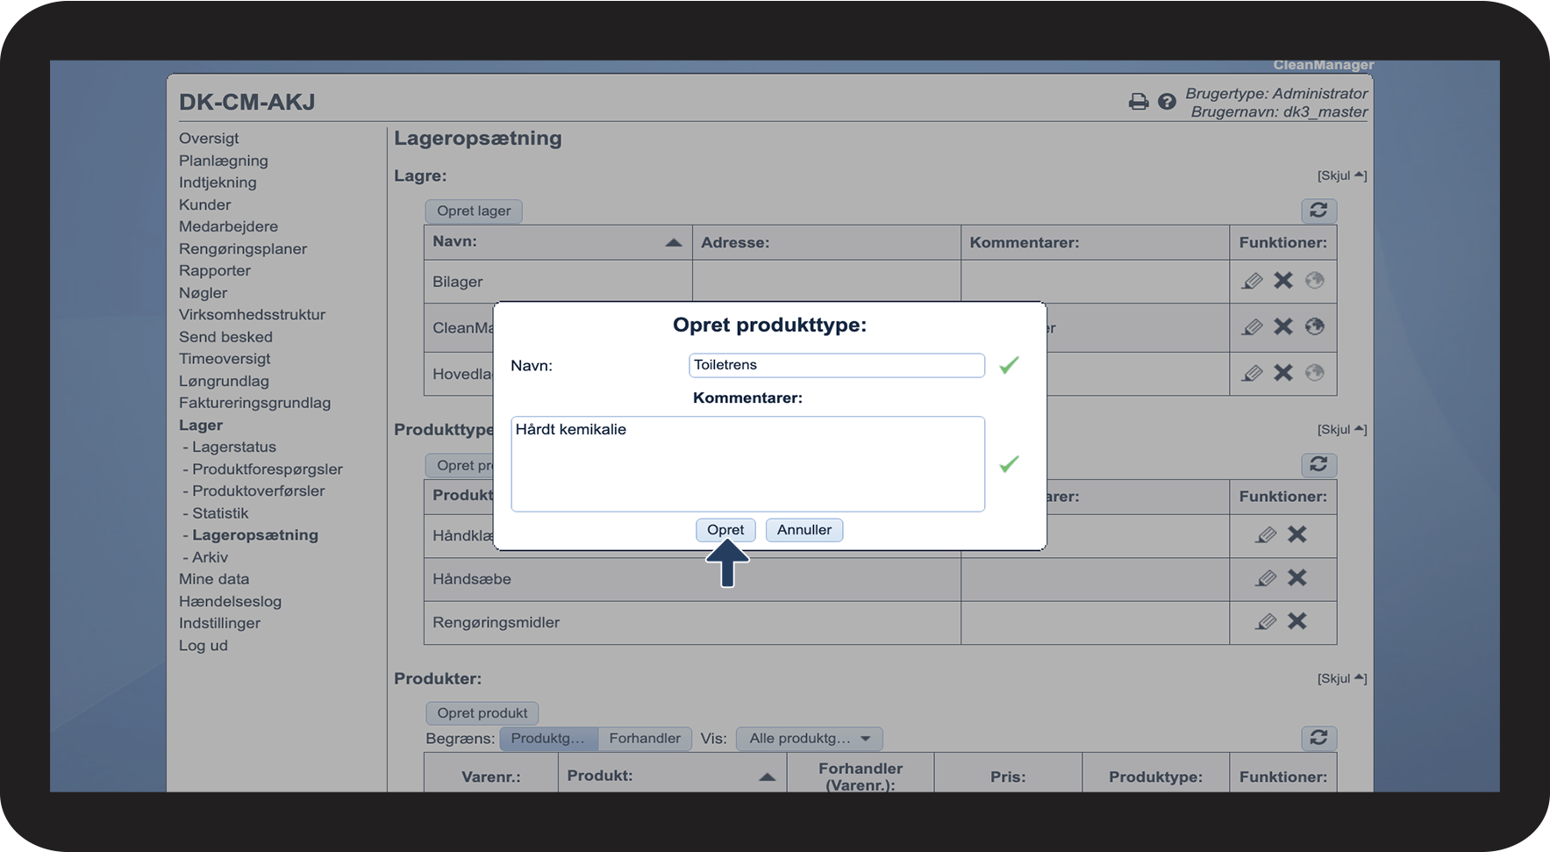The width and height of the screenshot is (1550, 852).
Task: Sort warehouses by Navn column arrow
Action: (x=673, y=243)
